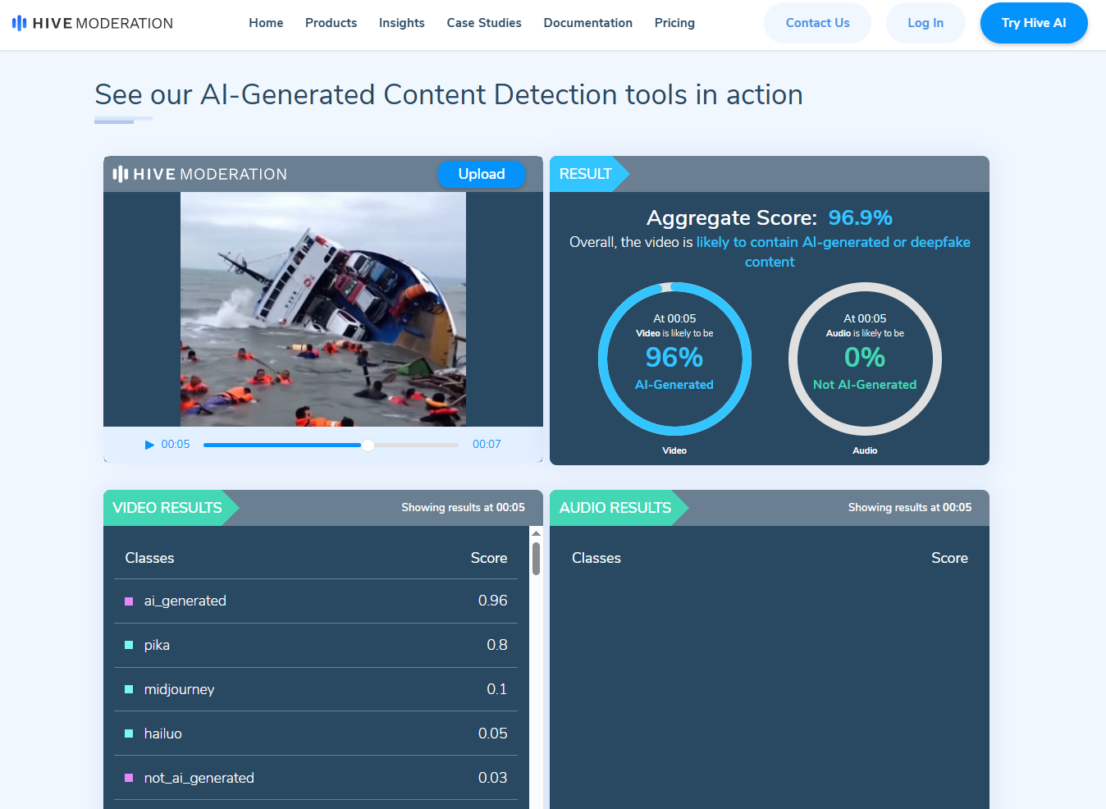The image size is (1106, 809).
Task: Click the video progress slider handle
Action: 368,445
